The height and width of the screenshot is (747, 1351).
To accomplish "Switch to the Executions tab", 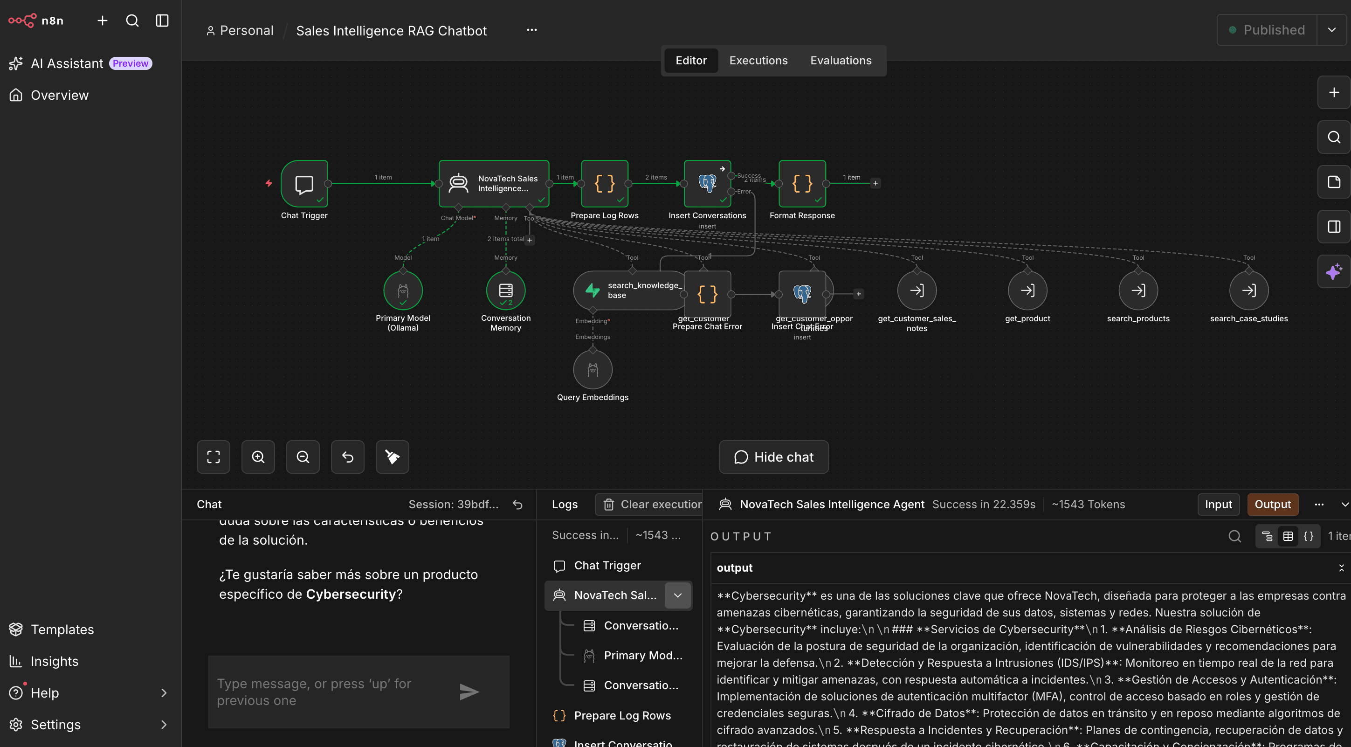I will point(758,60).
